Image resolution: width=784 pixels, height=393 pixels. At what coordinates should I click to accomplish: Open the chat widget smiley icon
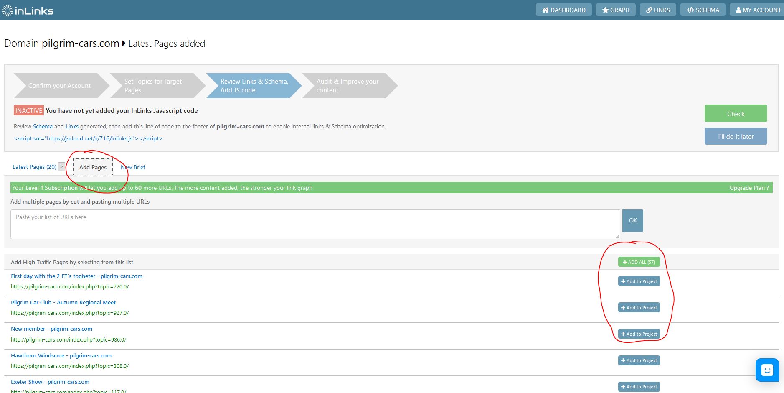pos(767,370)
